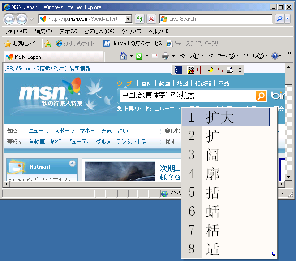Viewport: 296px width, 261px height.
Task: Open the ページ(P) command dropdown
Action: tap(191, 56)
